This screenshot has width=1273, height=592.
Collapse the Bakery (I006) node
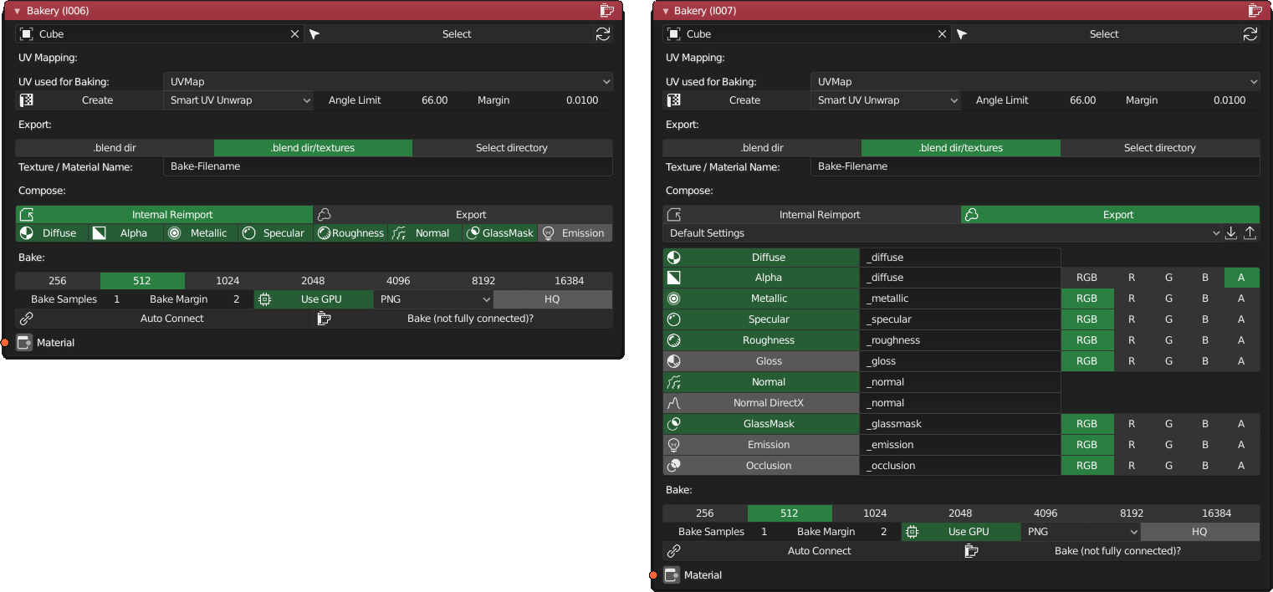coord(17,12)
